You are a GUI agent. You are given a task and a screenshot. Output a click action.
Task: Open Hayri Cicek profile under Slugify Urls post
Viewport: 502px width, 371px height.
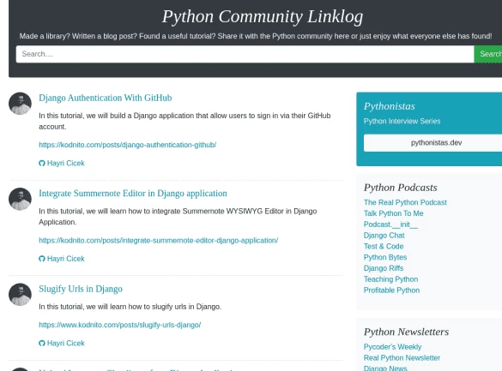[65, 344]
